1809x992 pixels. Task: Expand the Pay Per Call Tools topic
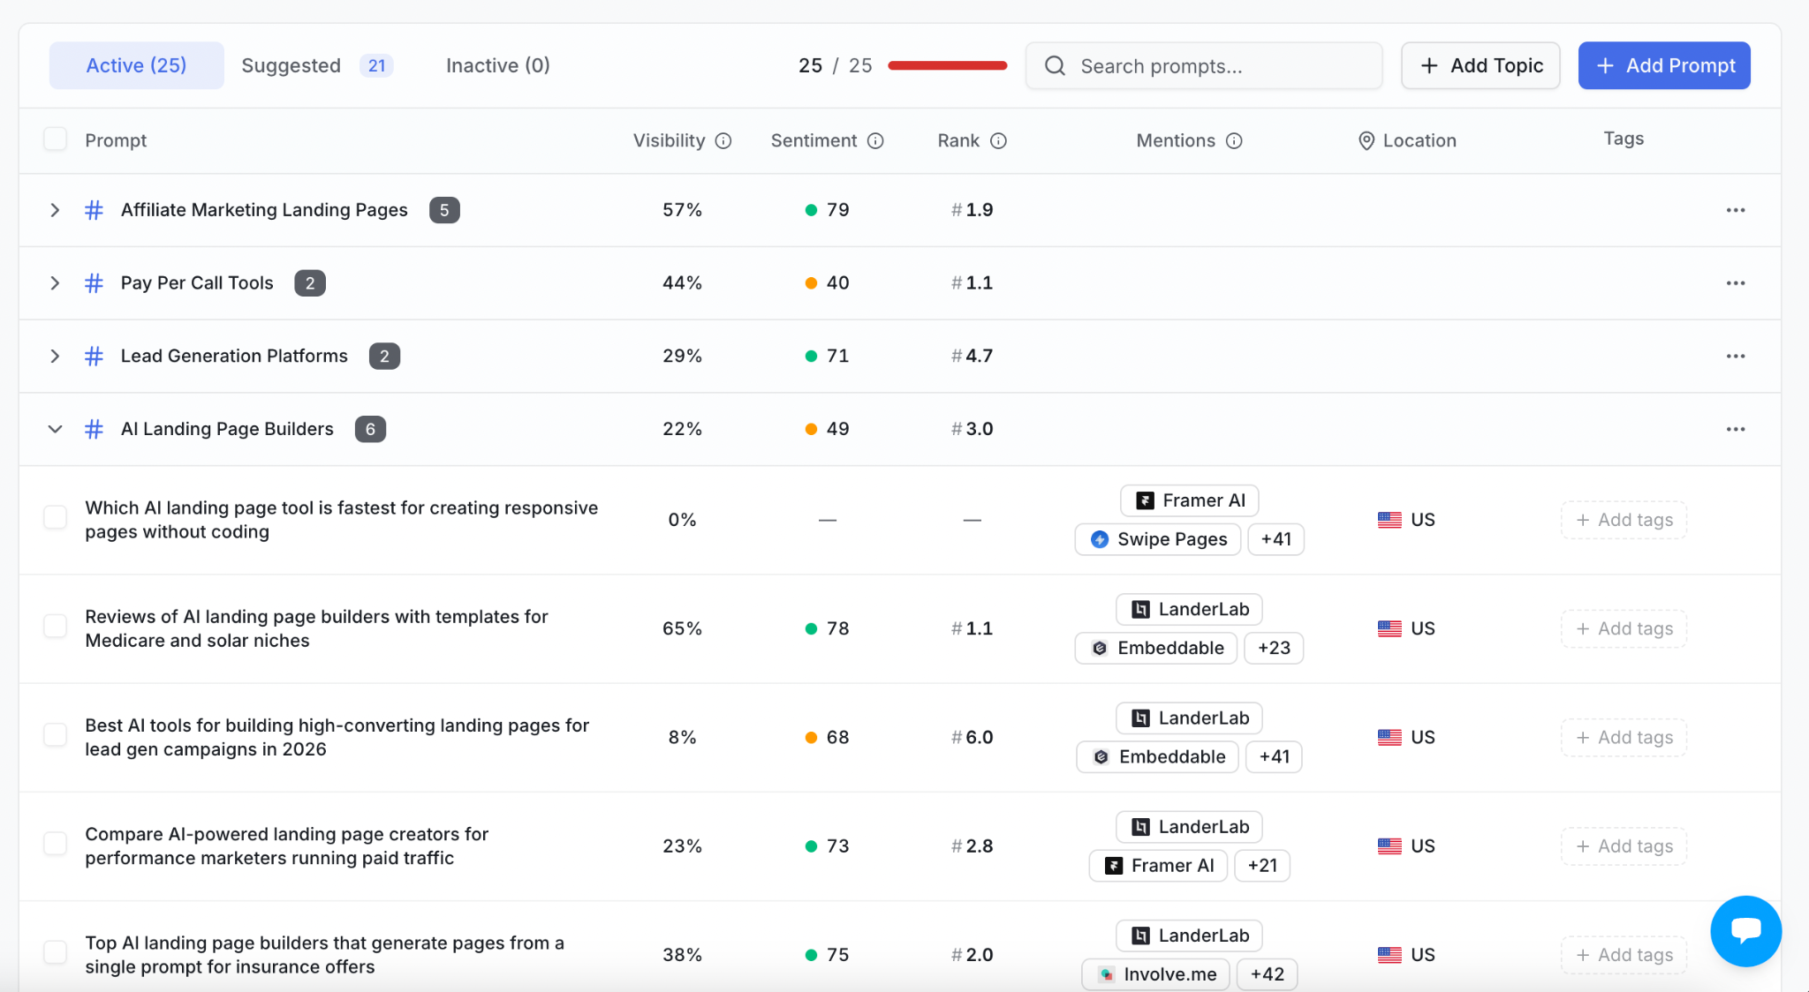55,283
